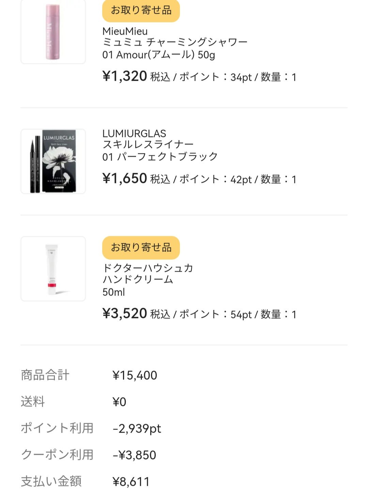Tap the white hand cream tube thumbnail
The width and height of the screenshot is (368, 491).
(53, 269)
